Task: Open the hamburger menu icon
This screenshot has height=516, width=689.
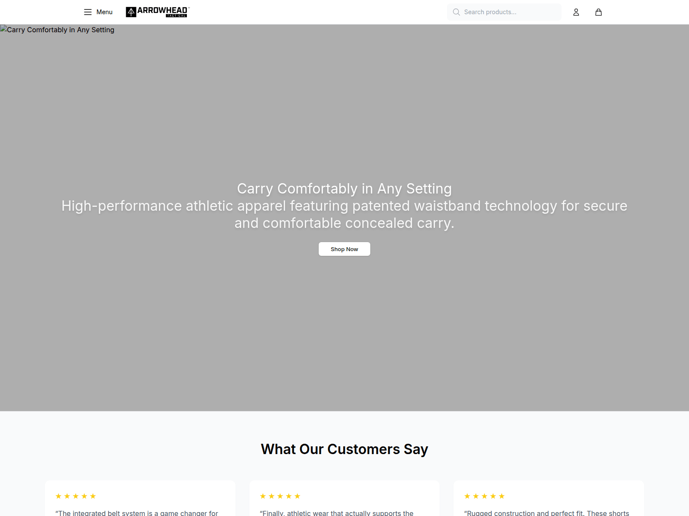Action: [x=88, y=12]
